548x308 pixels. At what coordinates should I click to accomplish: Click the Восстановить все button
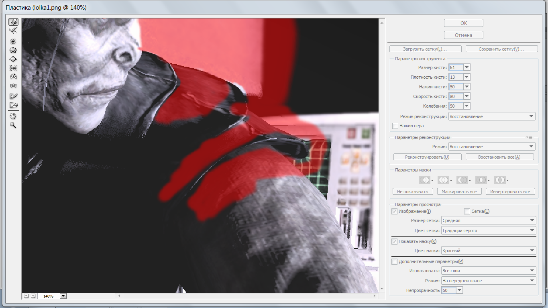(x=500, y=157)
